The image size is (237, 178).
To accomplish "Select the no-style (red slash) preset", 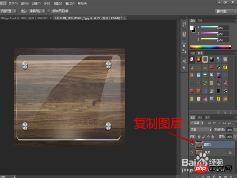I will click(192, 59).
